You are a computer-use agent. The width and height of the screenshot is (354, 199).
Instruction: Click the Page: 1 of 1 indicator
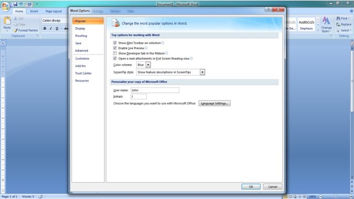(9, 197)
